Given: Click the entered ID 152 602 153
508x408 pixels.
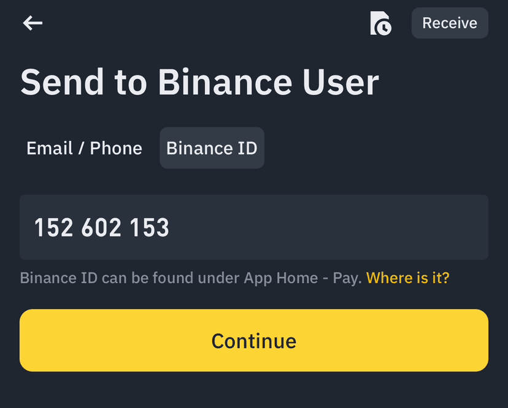Looking at the screenshot, I should pyautogui.click(x=102, y=228).
